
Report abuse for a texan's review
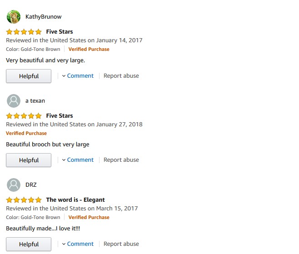[x=121, y=160]
